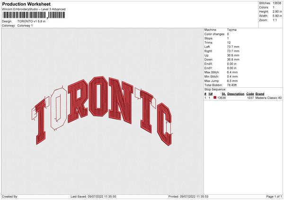
Task: Click the TORONTO embroidery design preview
Action: (x=102, y=111)
